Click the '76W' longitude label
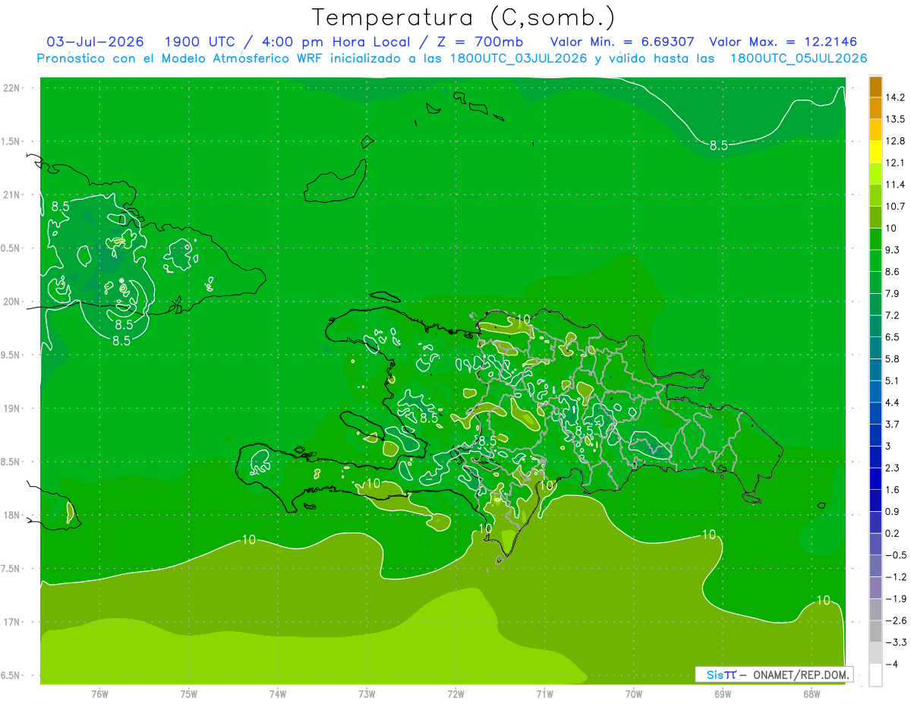The width and height of the screenshot is (911, 704). coord(99,694)
